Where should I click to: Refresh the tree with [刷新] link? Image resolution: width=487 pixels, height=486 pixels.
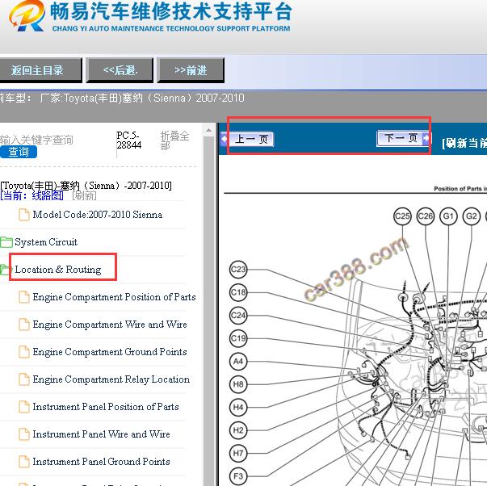pyautogui.click(x=84, y=195)
